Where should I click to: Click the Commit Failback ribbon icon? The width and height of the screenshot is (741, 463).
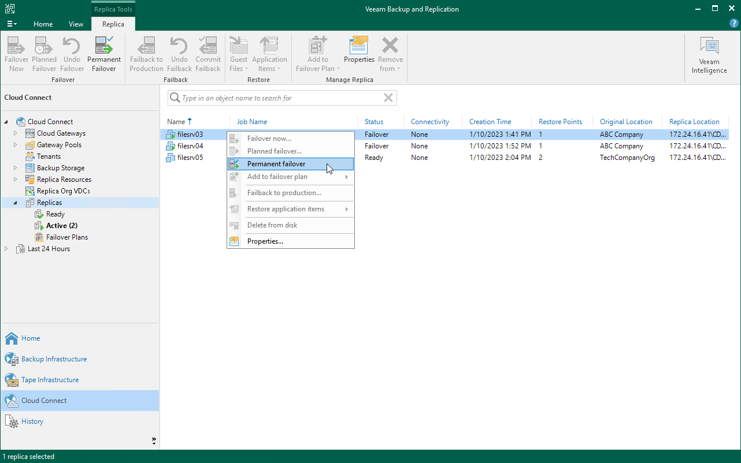click(208, 54)
